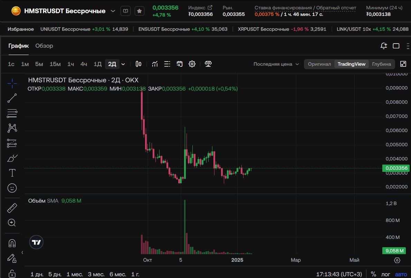The width and height of the screenshot is (411, 278).
Task: Switch the chart layout rectangle icon
Action: tap(396, 46)
